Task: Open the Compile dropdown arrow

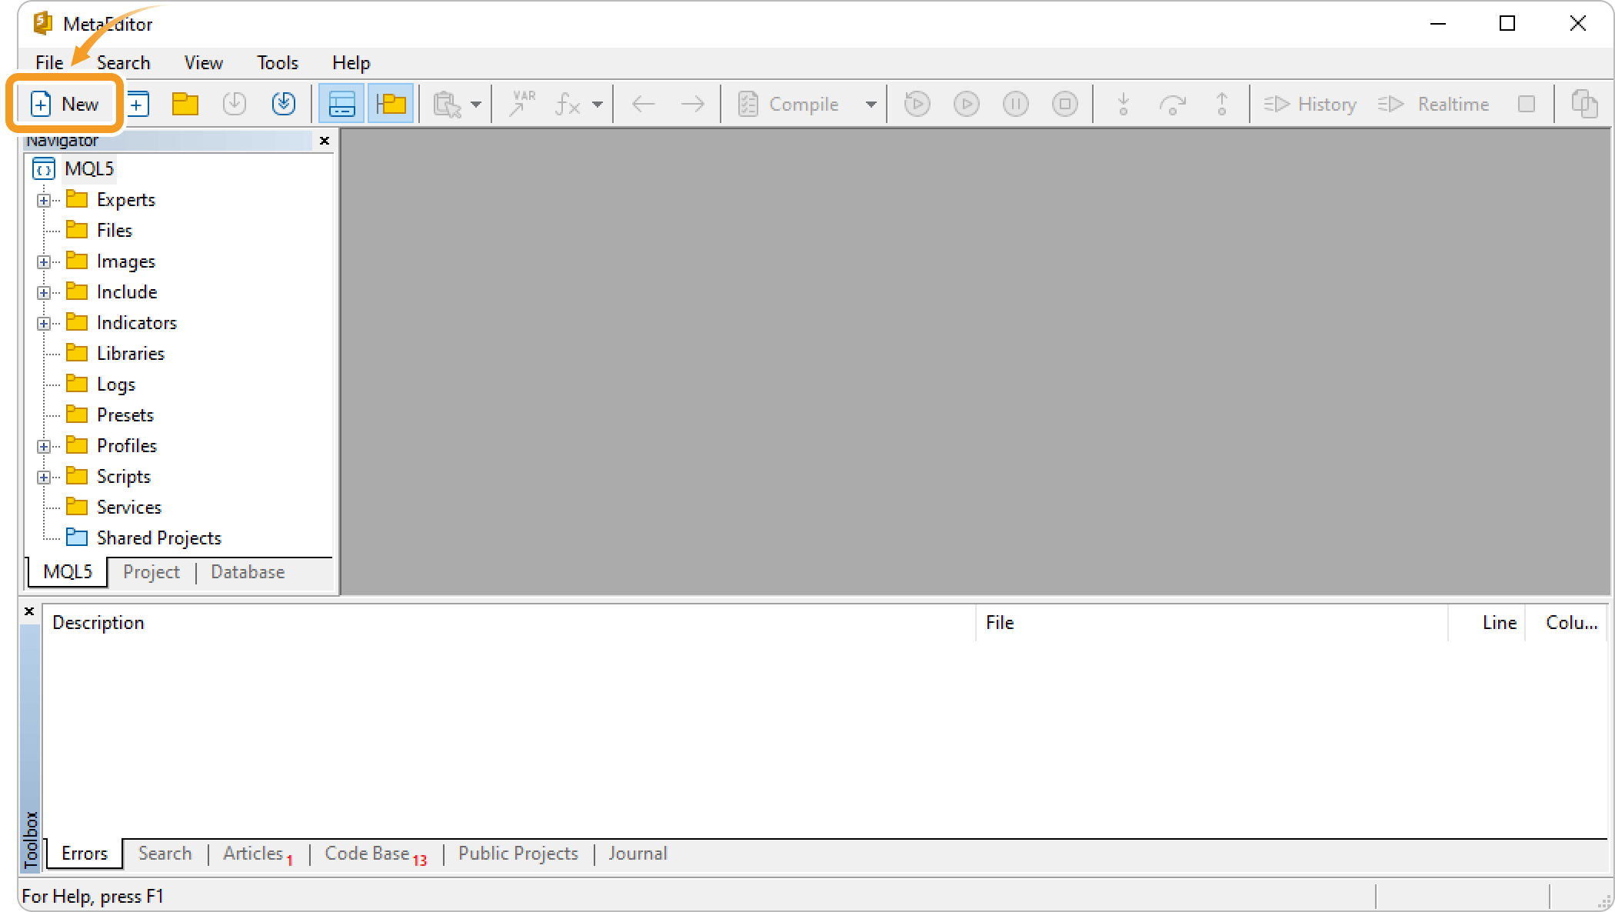Action: [x=871, y=104]
